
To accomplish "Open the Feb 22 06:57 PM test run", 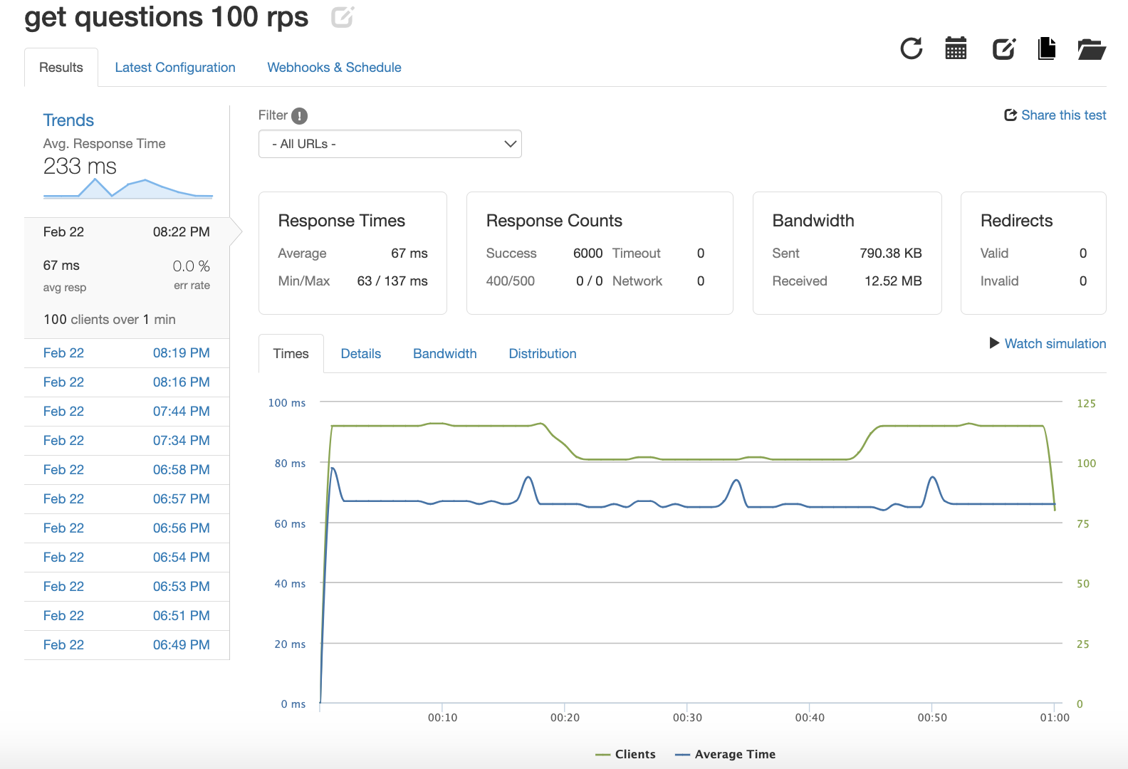I will 127,499.
